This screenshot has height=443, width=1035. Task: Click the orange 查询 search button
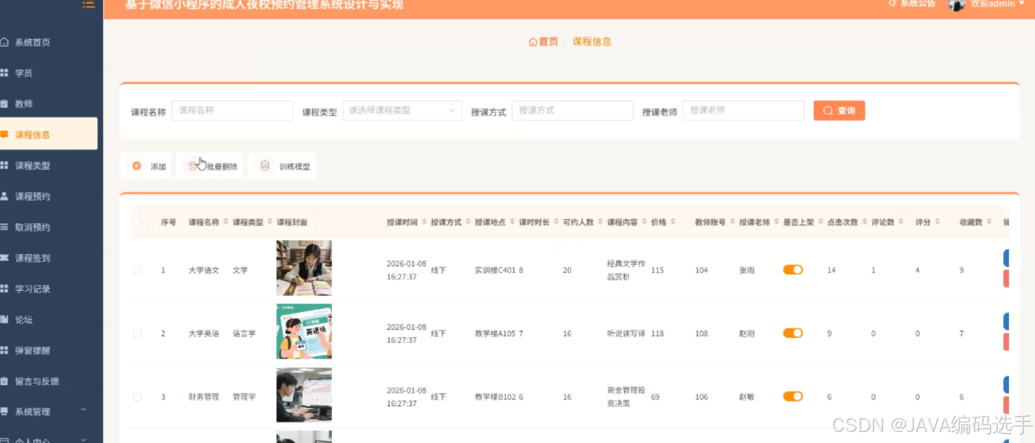pos(839,110)
